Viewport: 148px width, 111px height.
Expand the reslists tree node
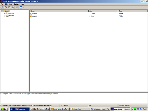pyautogui.click(x=5, y=16)
